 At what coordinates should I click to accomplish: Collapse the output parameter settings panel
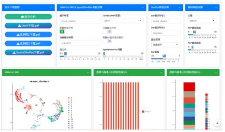(x=216, y=8)
